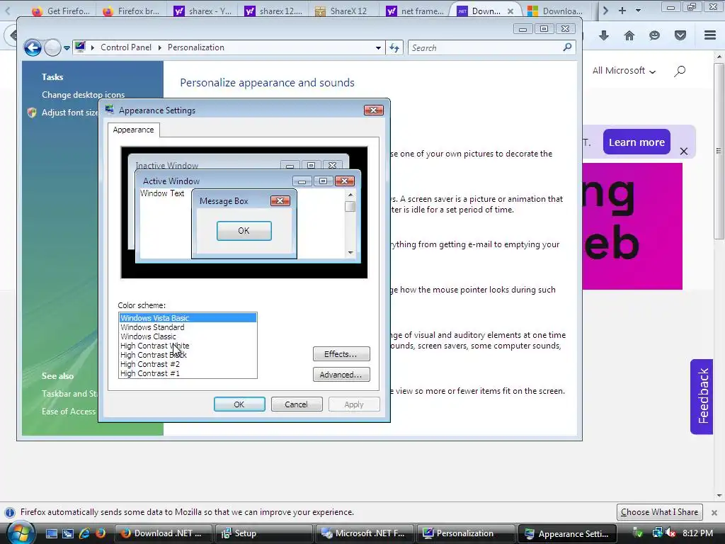The width and height of the screenshot is (725, 544).
Task: Open Firefox hamburger menu
Action: click(710, 35)
